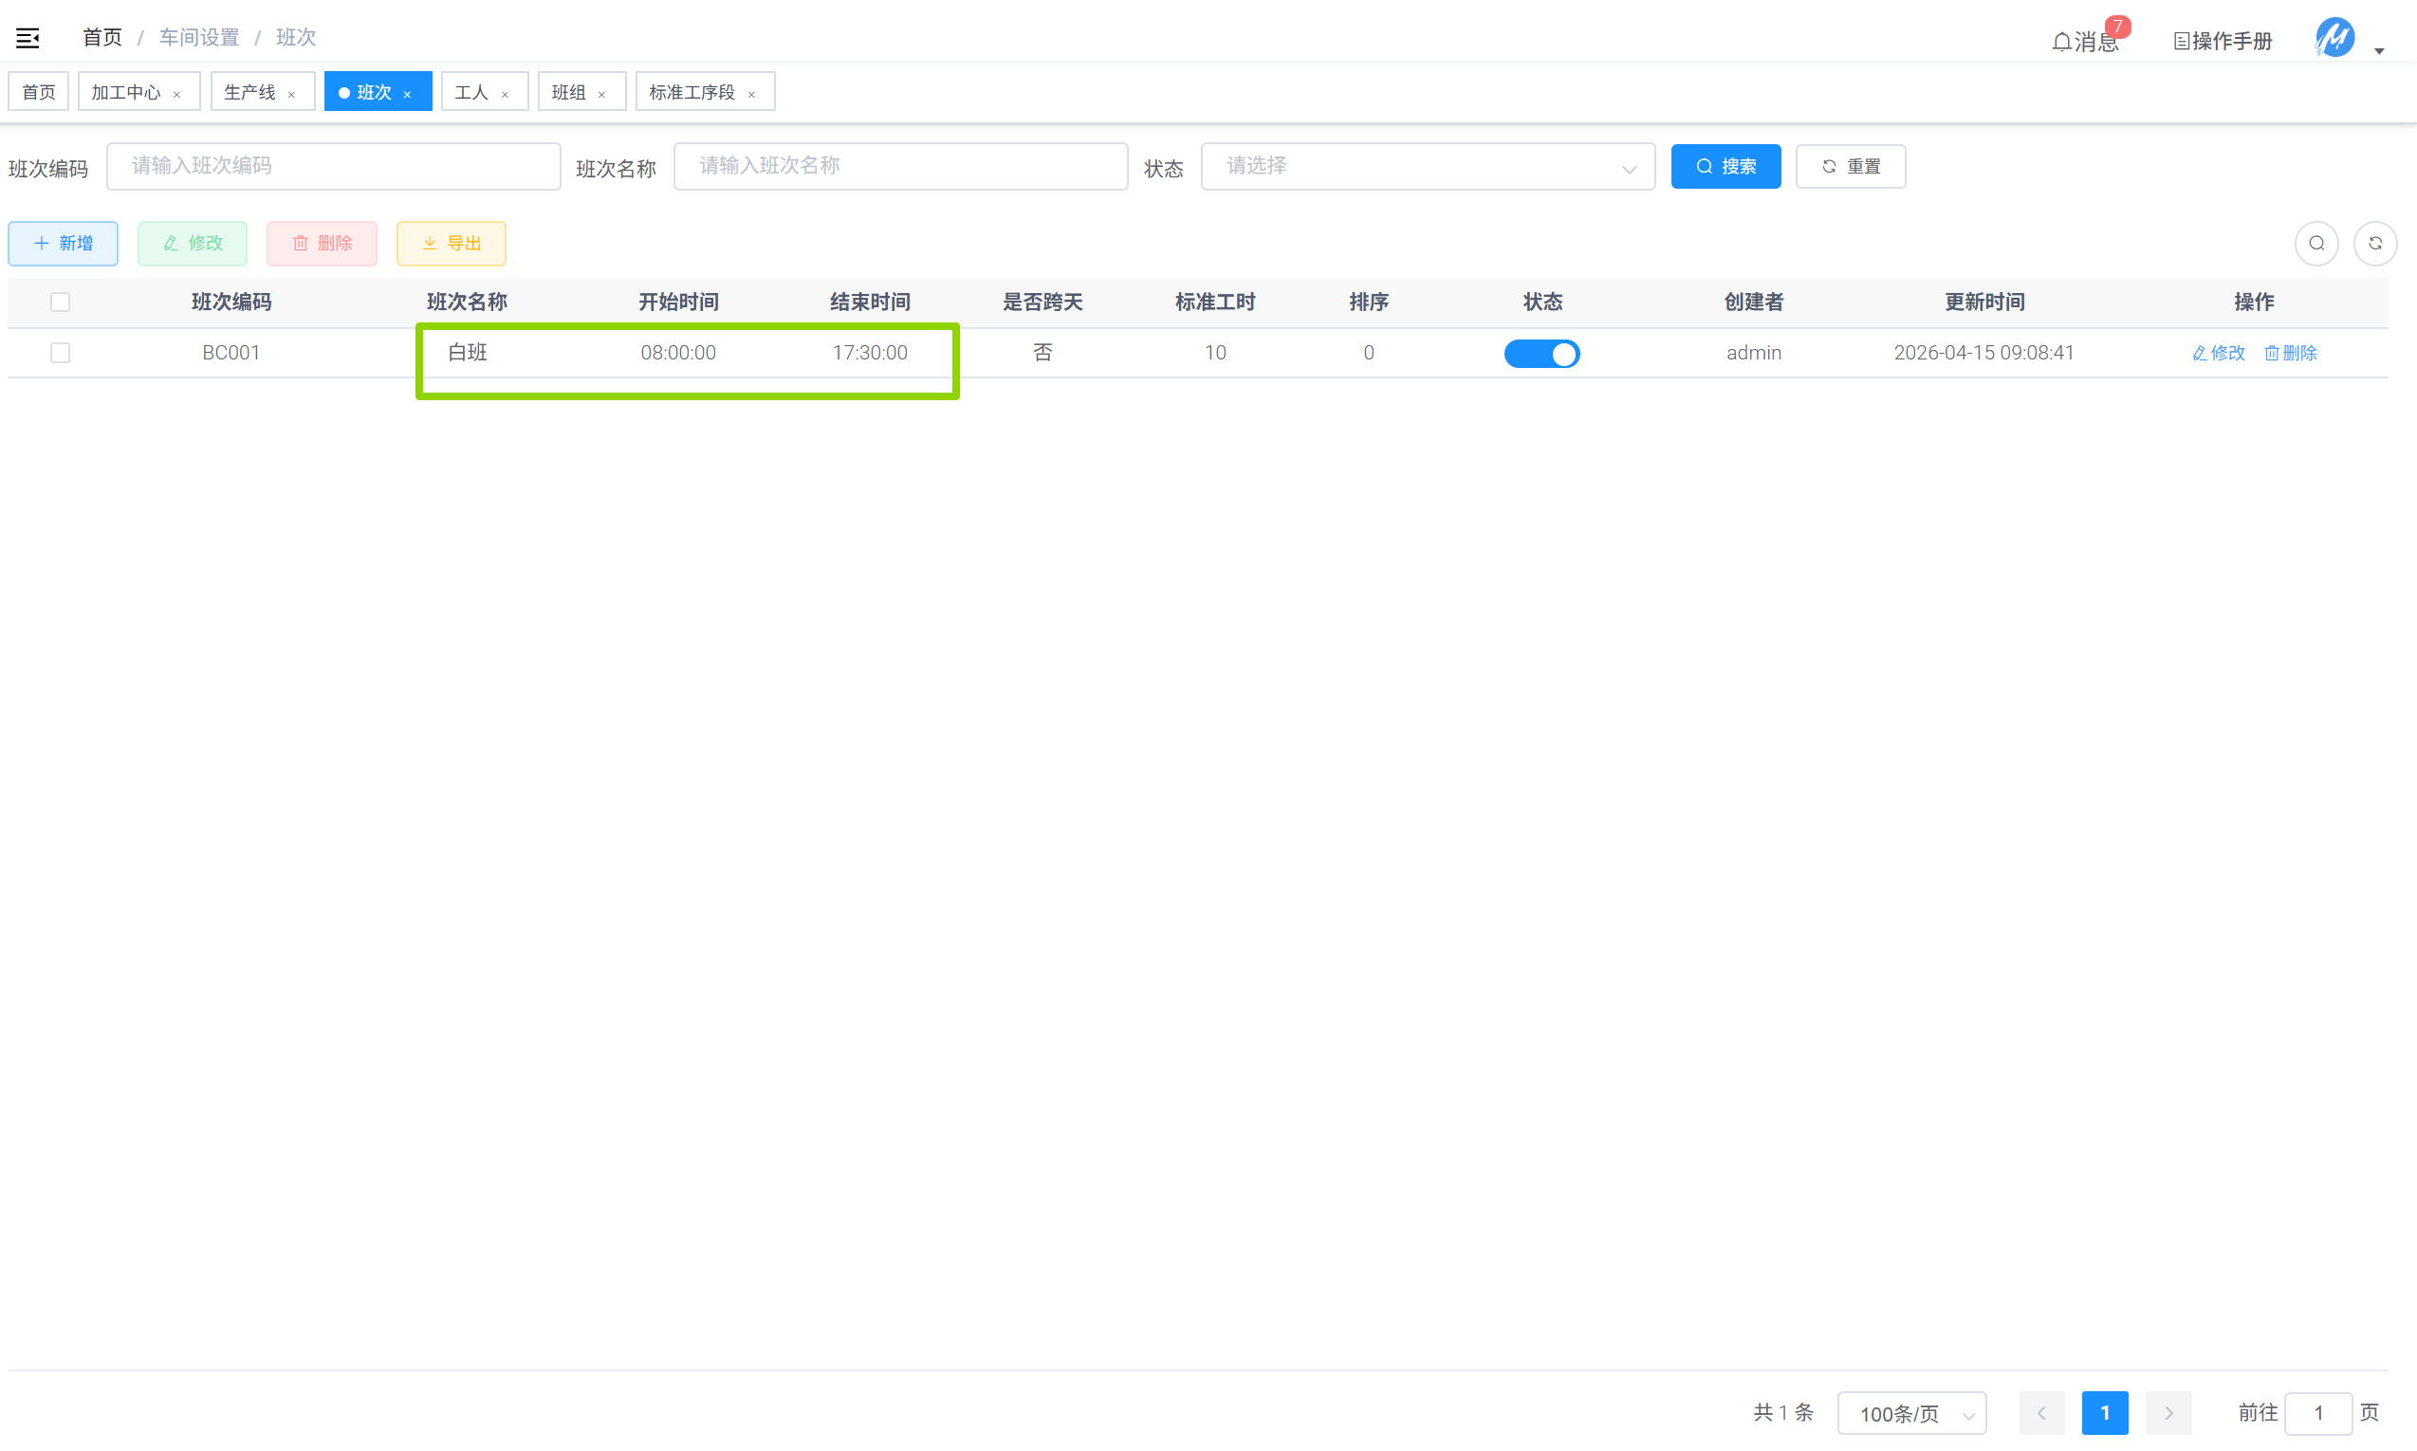This screenshot has width=2417, height=1451.
Task: Click the 新增 button
Action: tap(64, 244)
